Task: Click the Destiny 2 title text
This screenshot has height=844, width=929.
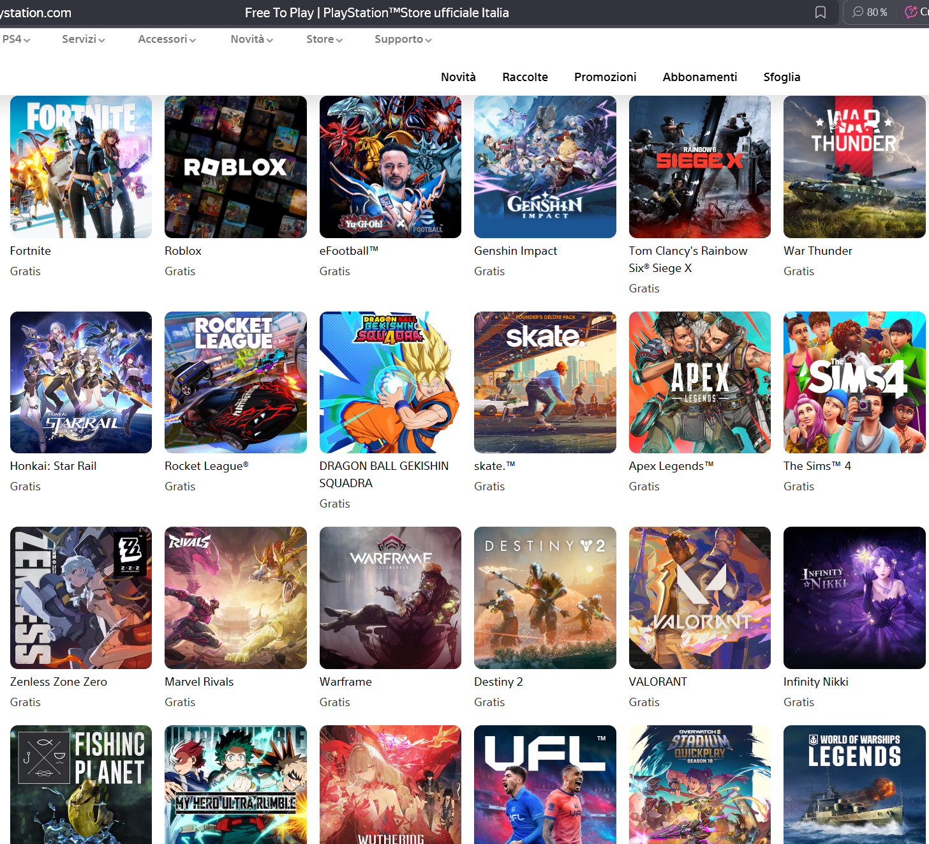Action: [x=498, y=682]
